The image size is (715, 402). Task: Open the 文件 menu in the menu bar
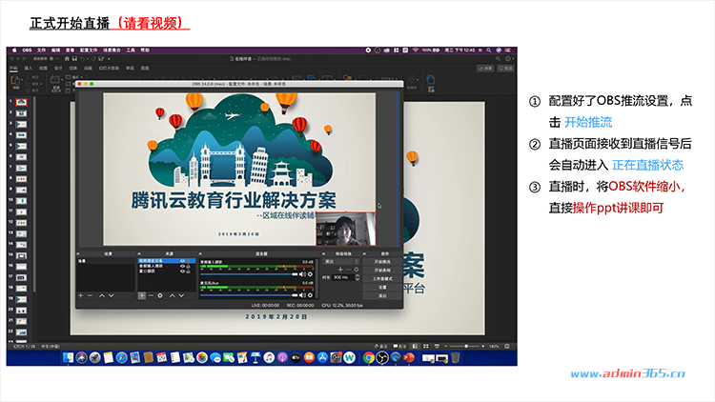pyautogui.click(x=42, y=50)
